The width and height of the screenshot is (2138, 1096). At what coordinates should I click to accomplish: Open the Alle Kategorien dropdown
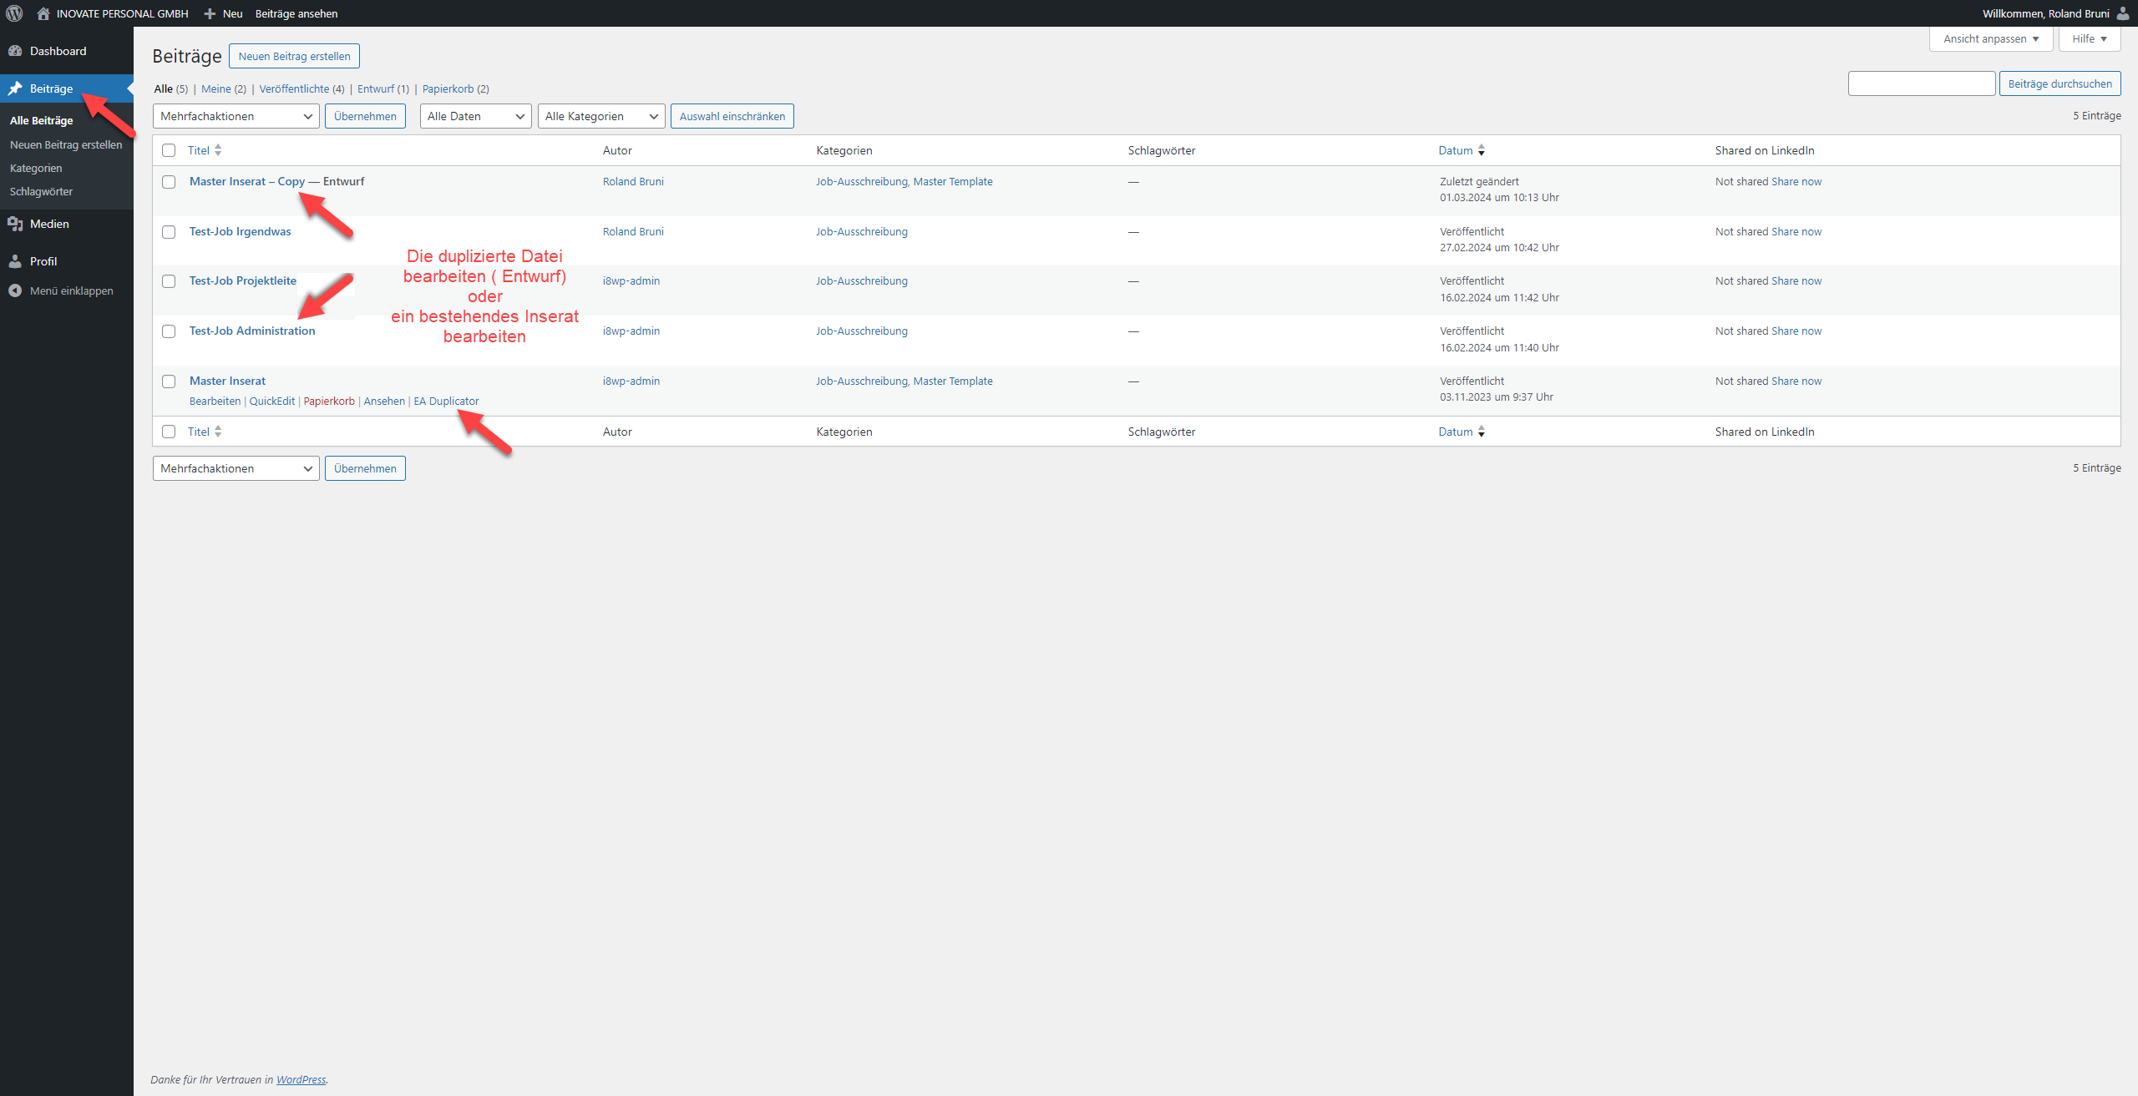(600, 116)
